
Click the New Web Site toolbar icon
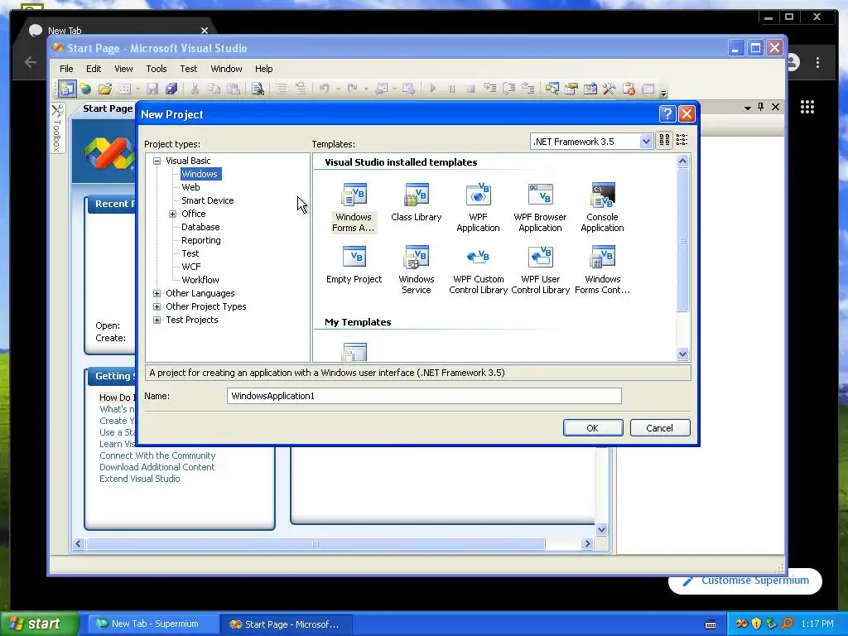85,89
